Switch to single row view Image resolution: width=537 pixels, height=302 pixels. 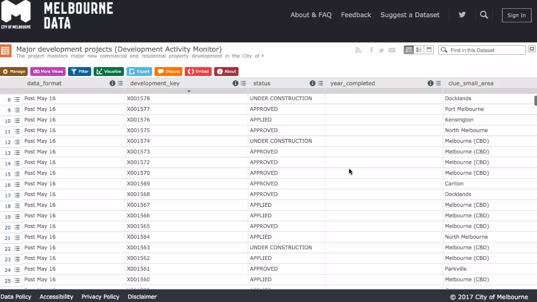coord(429,50)
